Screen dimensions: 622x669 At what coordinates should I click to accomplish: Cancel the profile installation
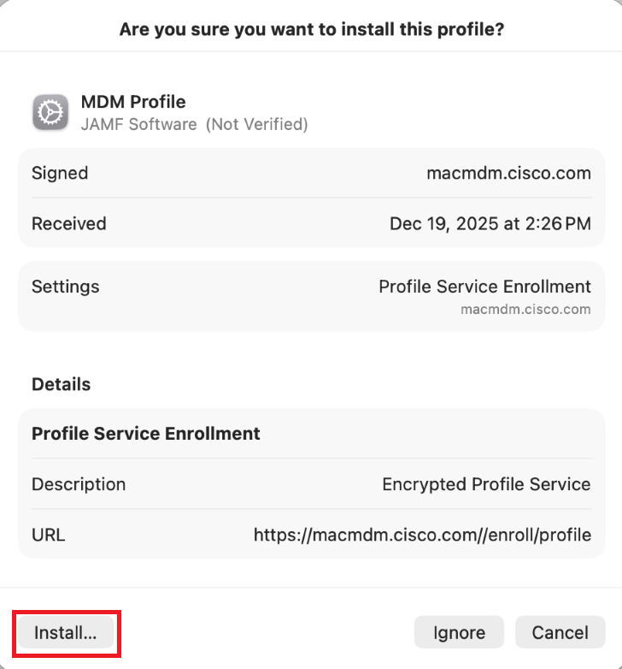[560, 633]
